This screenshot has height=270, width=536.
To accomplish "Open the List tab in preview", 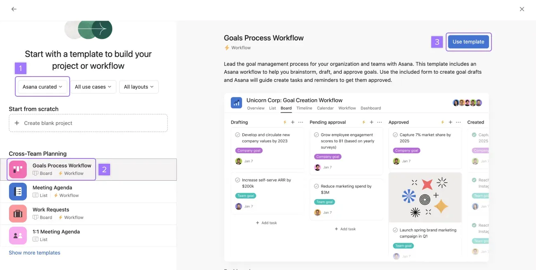I will [273, 108].
